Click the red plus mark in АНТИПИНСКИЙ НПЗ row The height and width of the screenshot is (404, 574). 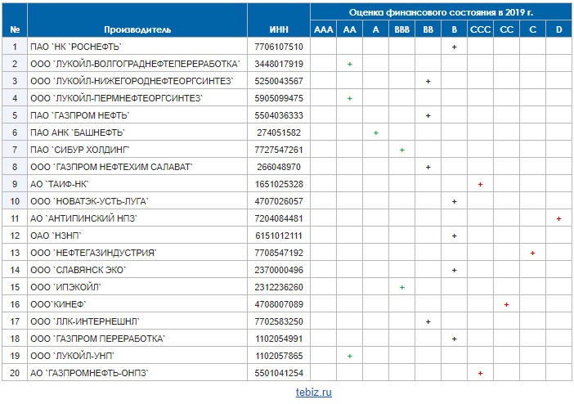click(558, 218)
